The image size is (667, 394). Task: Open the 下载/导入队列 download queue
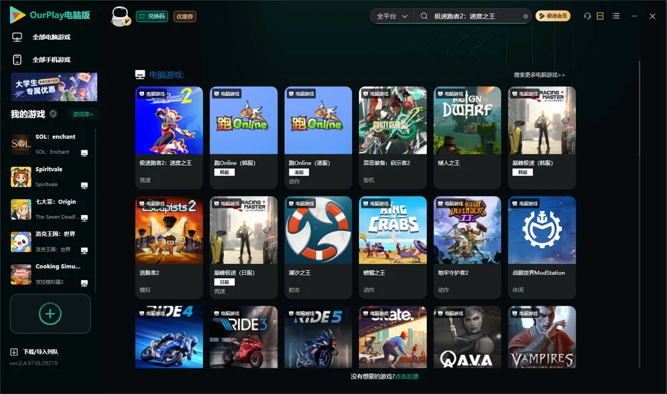pyautogui.click(x=35, y=352)
